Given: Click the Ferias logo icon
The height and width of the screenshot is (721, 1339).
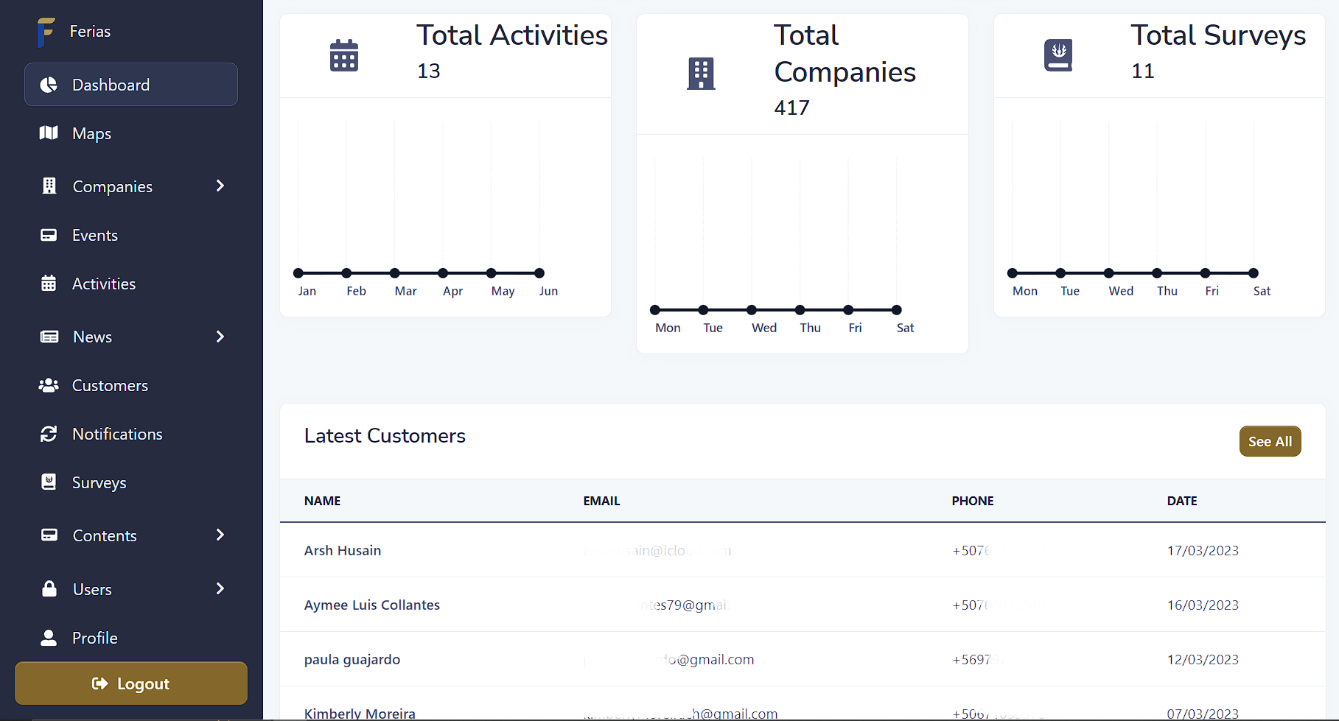Looking at the screenshot, I should pos(46,32).
